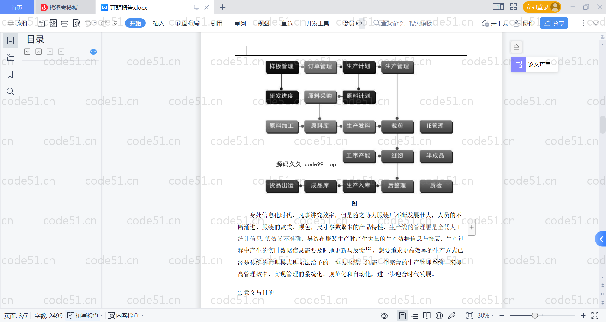Open 拼写检查 dropdown arrow
The width and height of the screenshot is (606, 322).
tap(102, 315)
